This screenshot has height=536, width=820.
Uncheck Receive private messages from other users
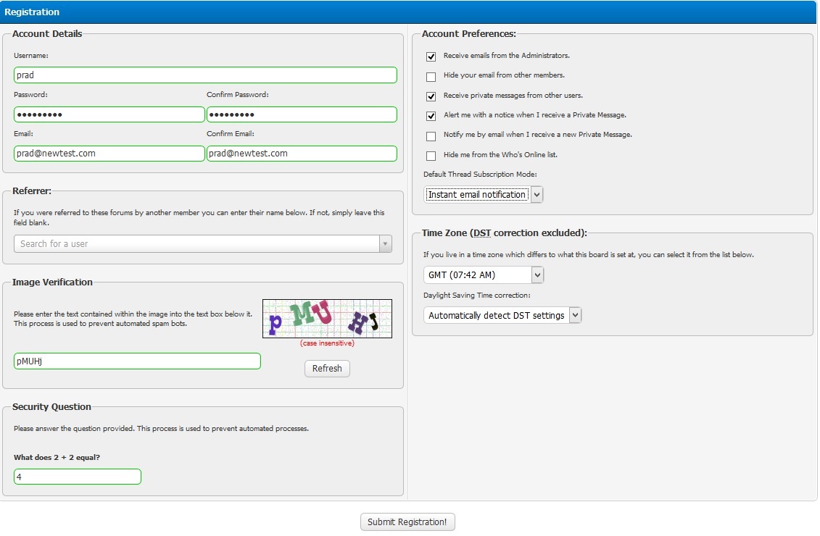[x=431, y=96]
